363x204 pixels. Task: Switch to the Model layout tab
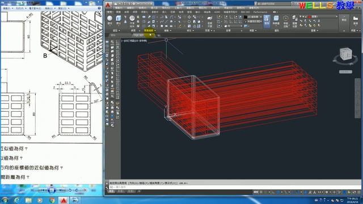point(112,192)
